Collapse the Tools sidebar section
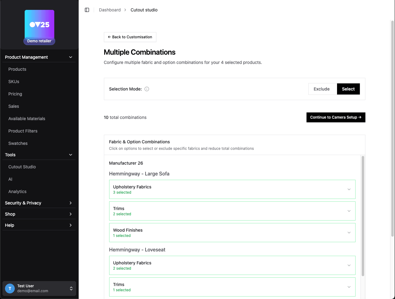395x299 pixels. [x=71, y=155]
